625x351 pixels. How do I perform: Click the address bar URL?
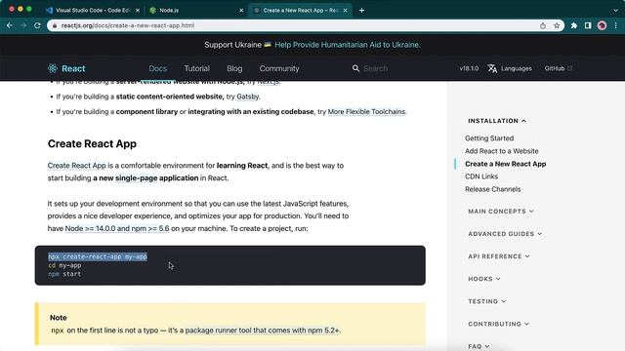(128, 25)
